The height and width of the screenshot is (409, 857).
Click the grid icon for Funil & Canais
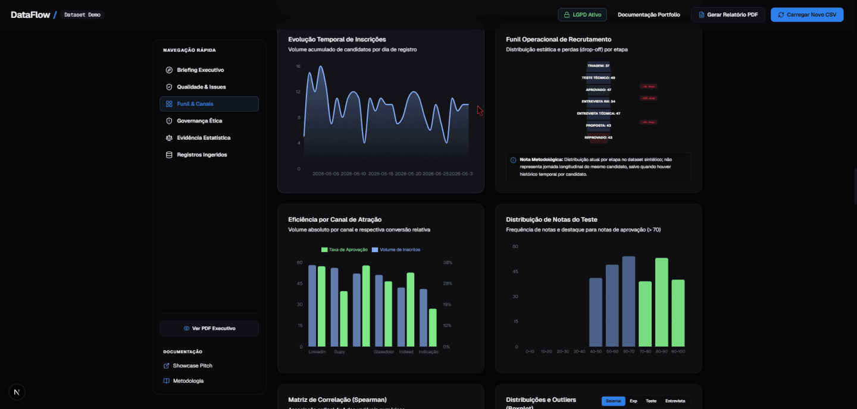pyautogui.click(x=169, y=104)
